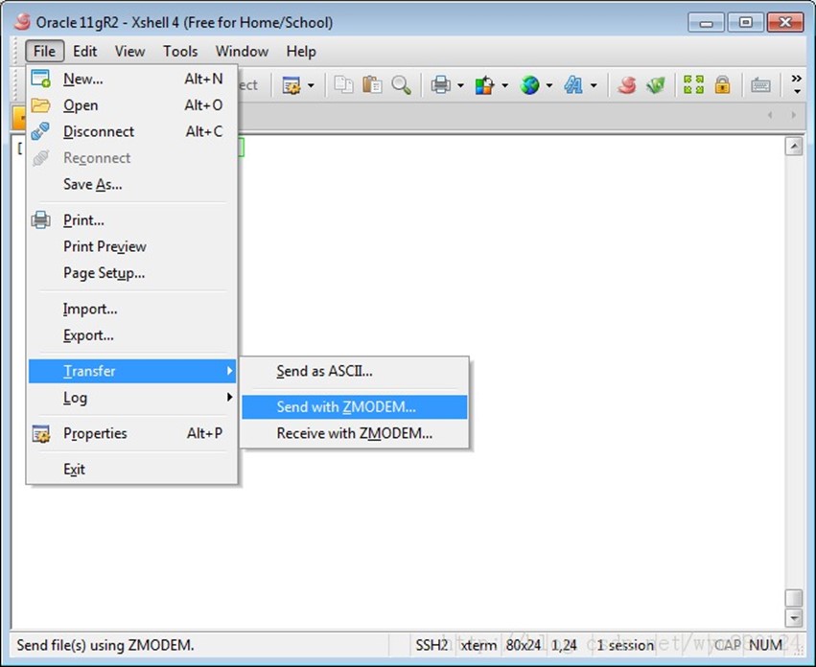Select Exit from File menu
The width and height of the screenshot is (816, 667).
(x=132, y=470)
